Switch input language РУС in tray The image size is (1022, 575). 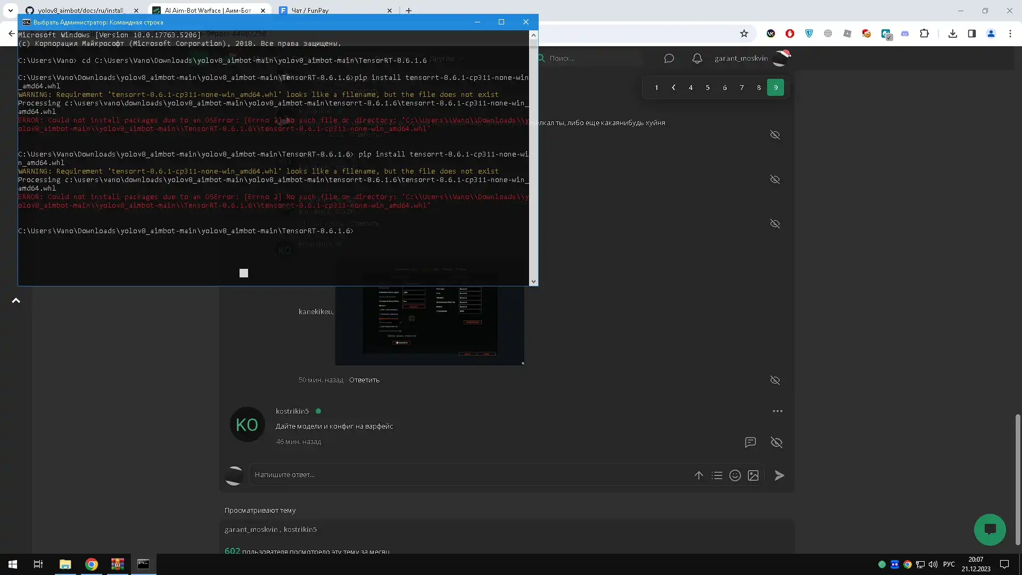point(949,564)
